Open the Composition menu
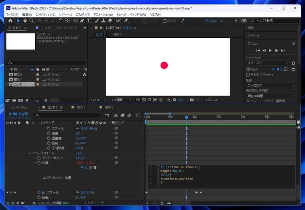This screenshot has width=305, height=210. 45,14
